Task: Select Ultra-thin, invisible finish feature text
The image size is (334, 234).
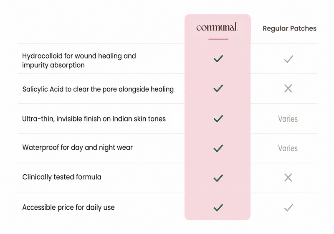Action: (x=94, y=119)
